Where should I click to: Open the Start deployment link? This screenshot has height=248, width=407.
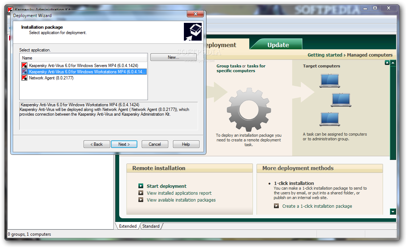(x=166, y=186)
